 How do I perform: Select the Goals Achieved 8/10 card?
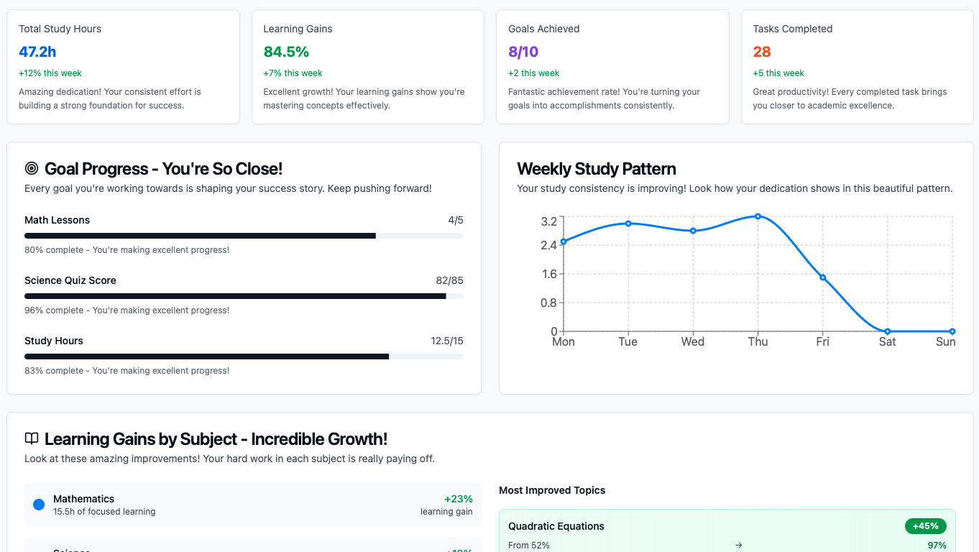pos(612,67)
